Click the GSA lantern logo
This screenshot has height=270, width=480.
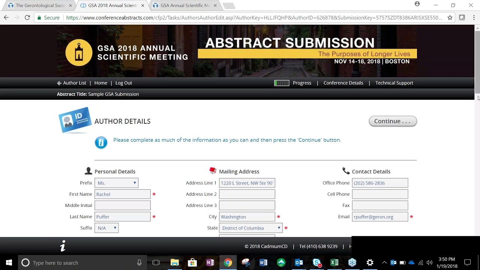coord(79,52)
